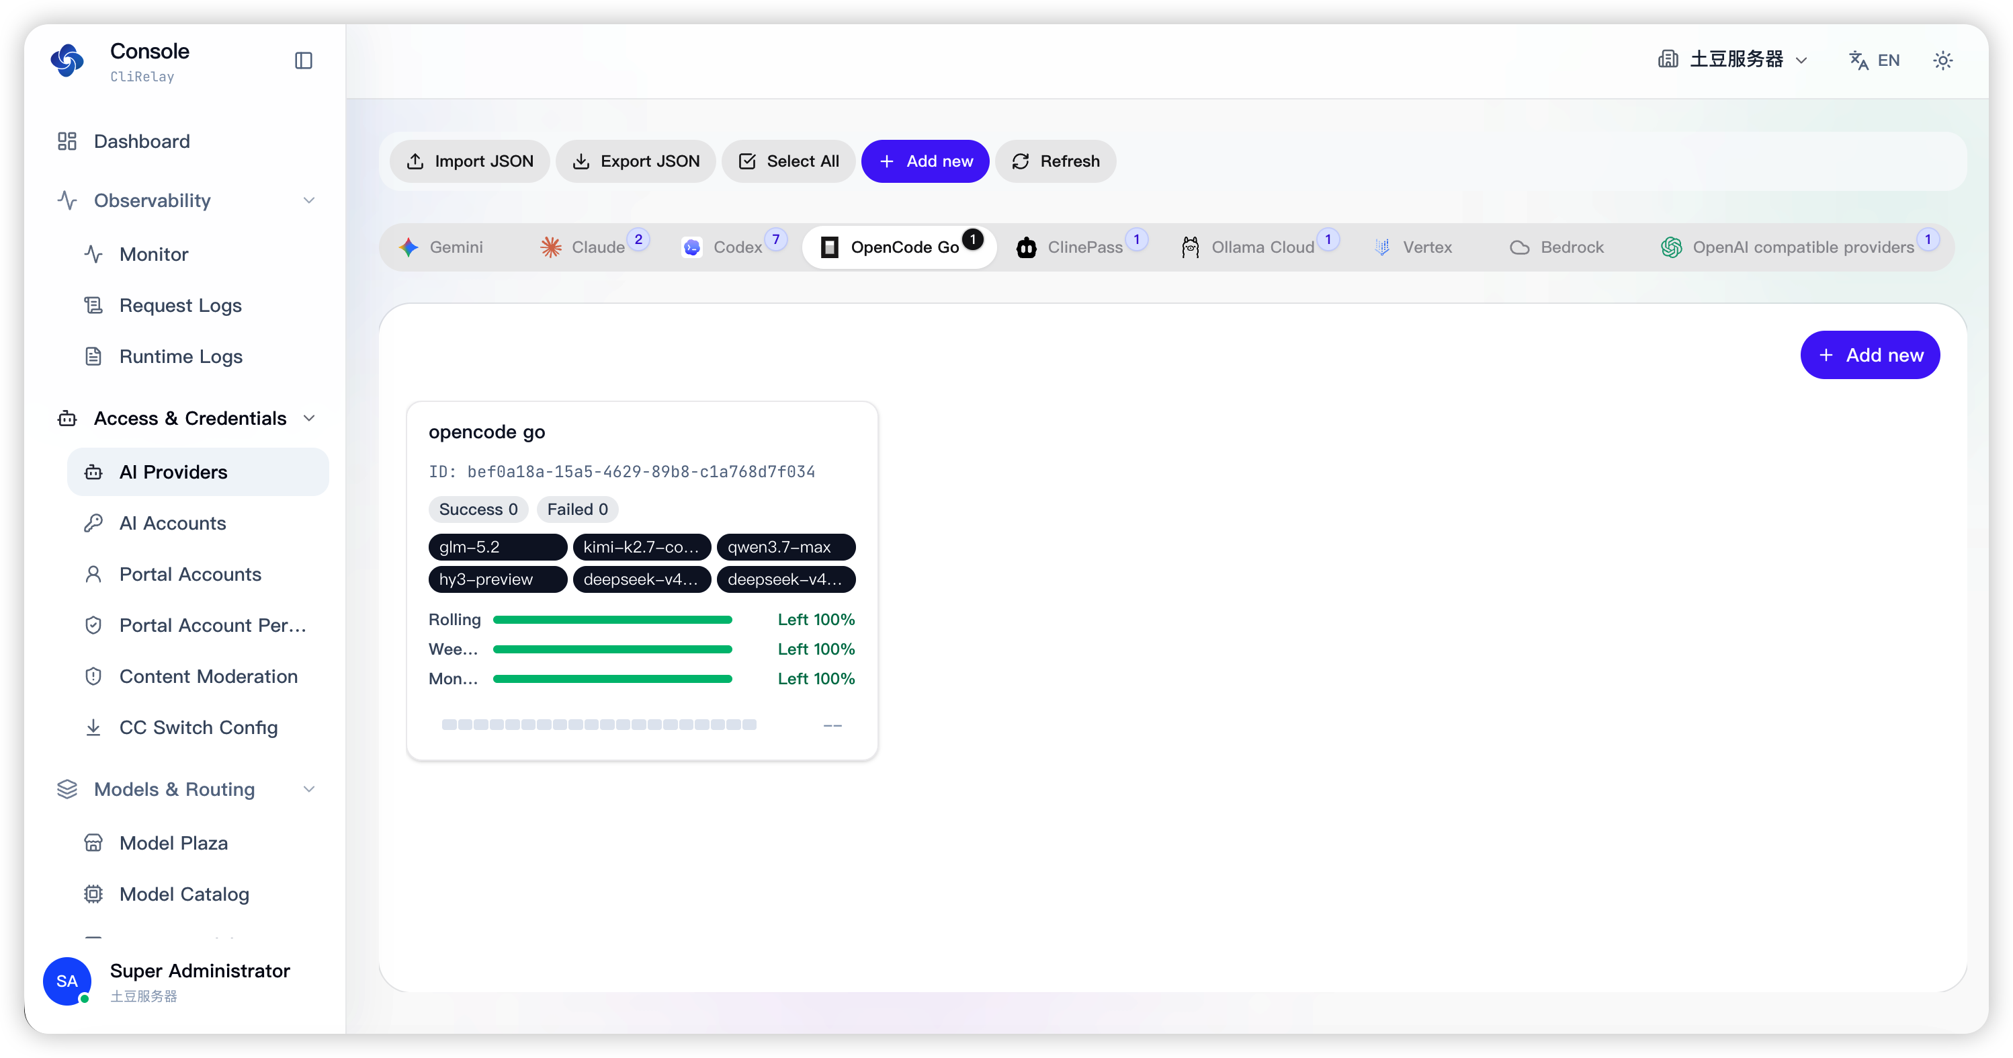Select AI Providers in sidebar
The width and height of the screenshot is (2013, 1058).
tap(197, 473)
